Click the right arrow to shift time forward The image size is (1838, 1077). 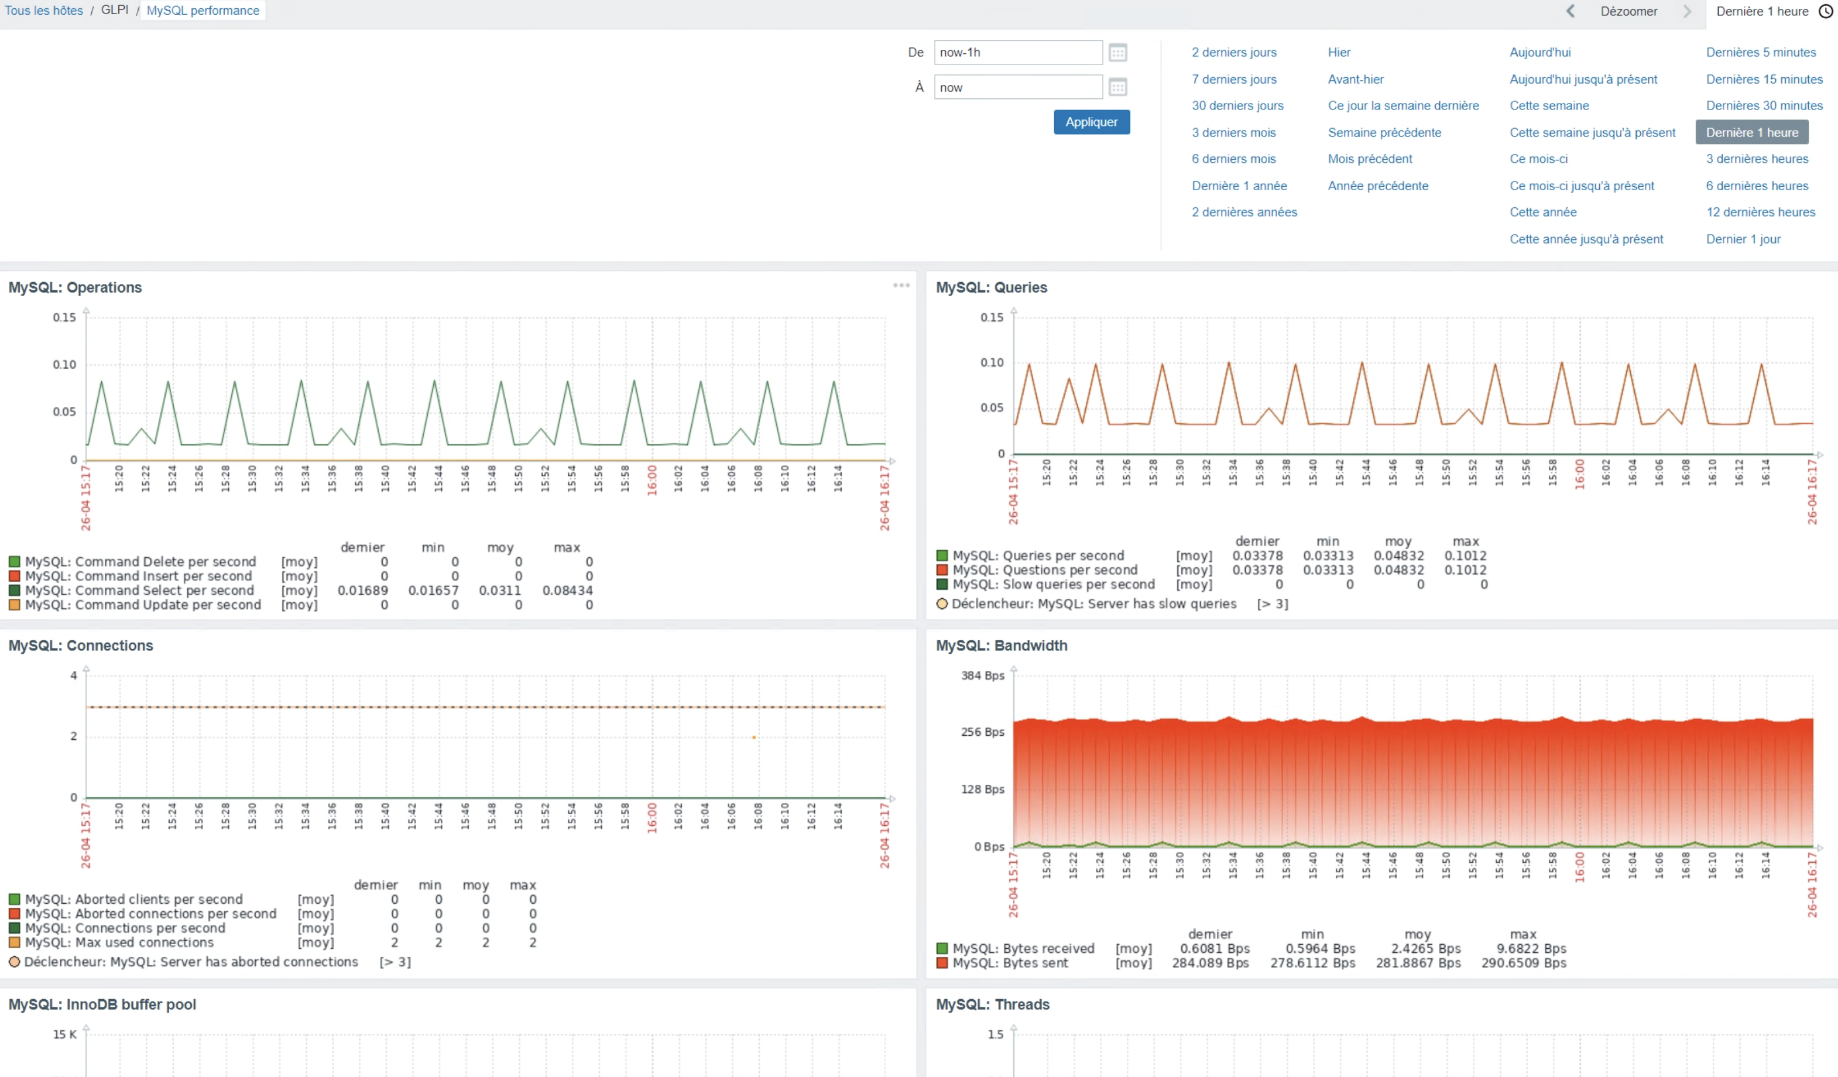(x=1687, y=11)
